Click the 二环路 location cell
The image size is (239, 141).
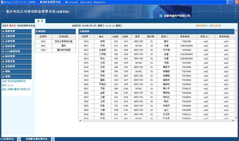pyautogui.click(x=103, y=54)
